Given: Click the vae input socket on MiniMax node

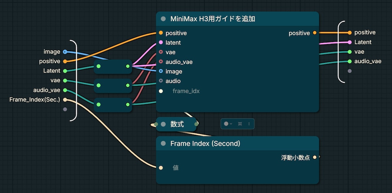Looking at the screenshot, I should (161, 52).
